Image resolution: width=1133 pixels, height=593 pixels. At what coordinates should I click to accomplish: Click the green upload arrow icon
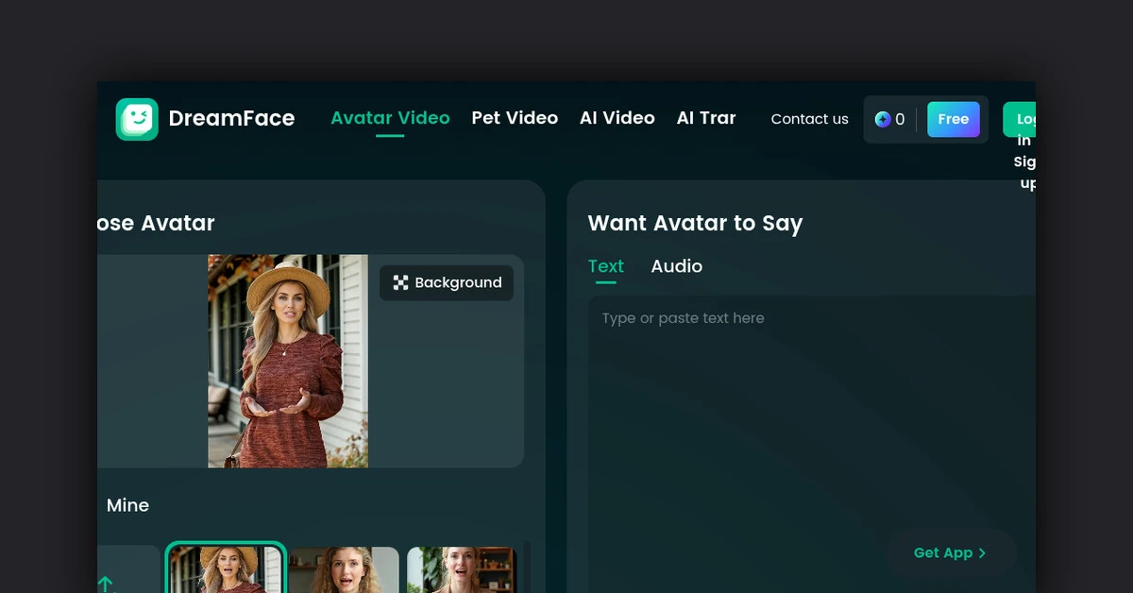[105, 583]
